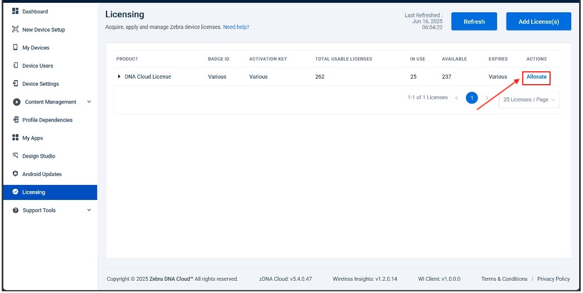Viewport: 583px width, 293px height.
Task: Expand the Content Management menu chevron
Action: (x=89, y=102)
